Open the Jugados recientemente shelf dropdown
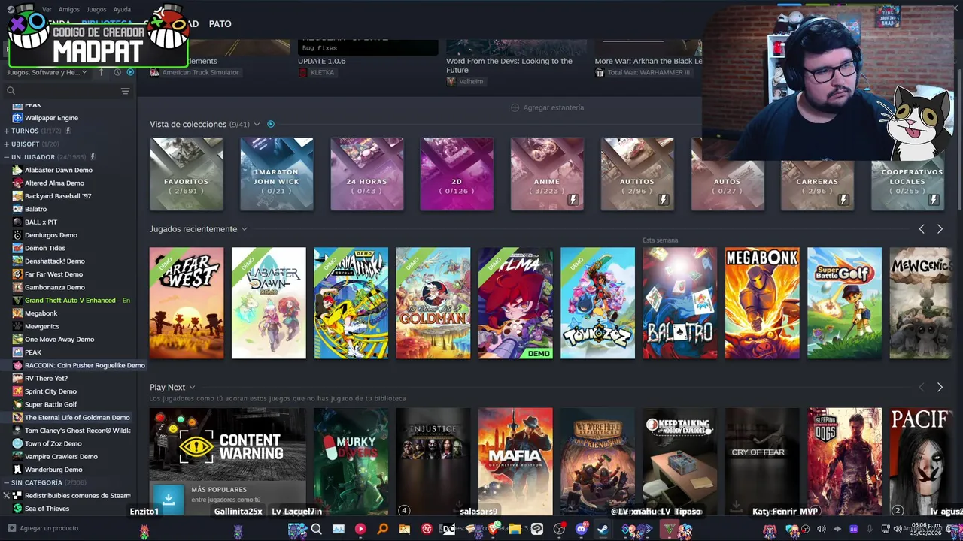963x541 pixels. pyautogui.click(x=244, y=229)
